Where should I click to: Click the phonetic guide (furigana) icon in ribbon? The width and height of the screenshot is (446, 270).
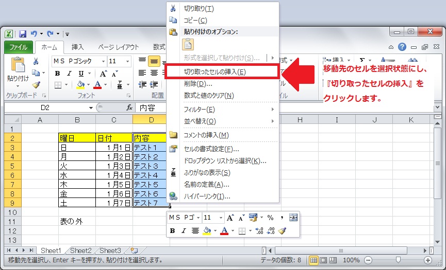click(120, 84)
